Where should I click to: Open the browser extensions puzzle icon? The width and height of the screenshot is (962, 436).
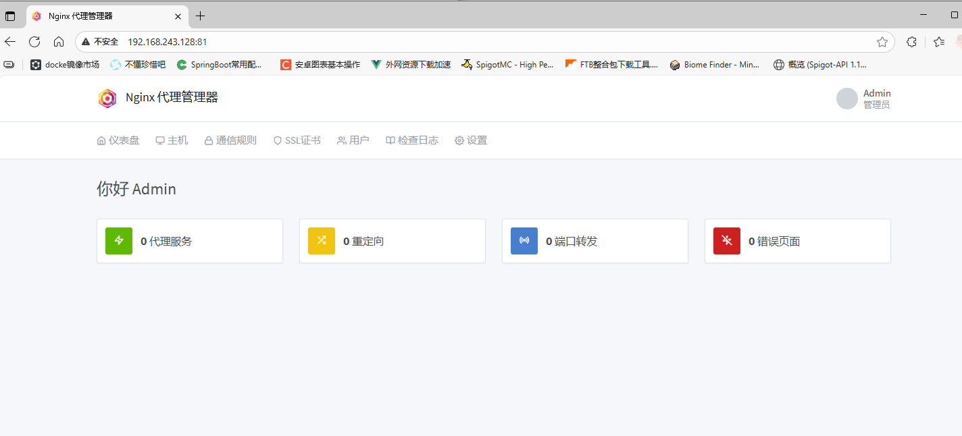pos(911,42)
